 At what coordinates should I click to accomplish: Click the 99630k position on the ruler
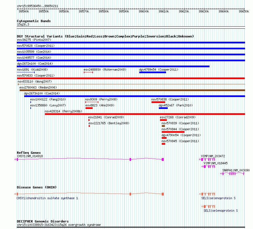point(204,11)
